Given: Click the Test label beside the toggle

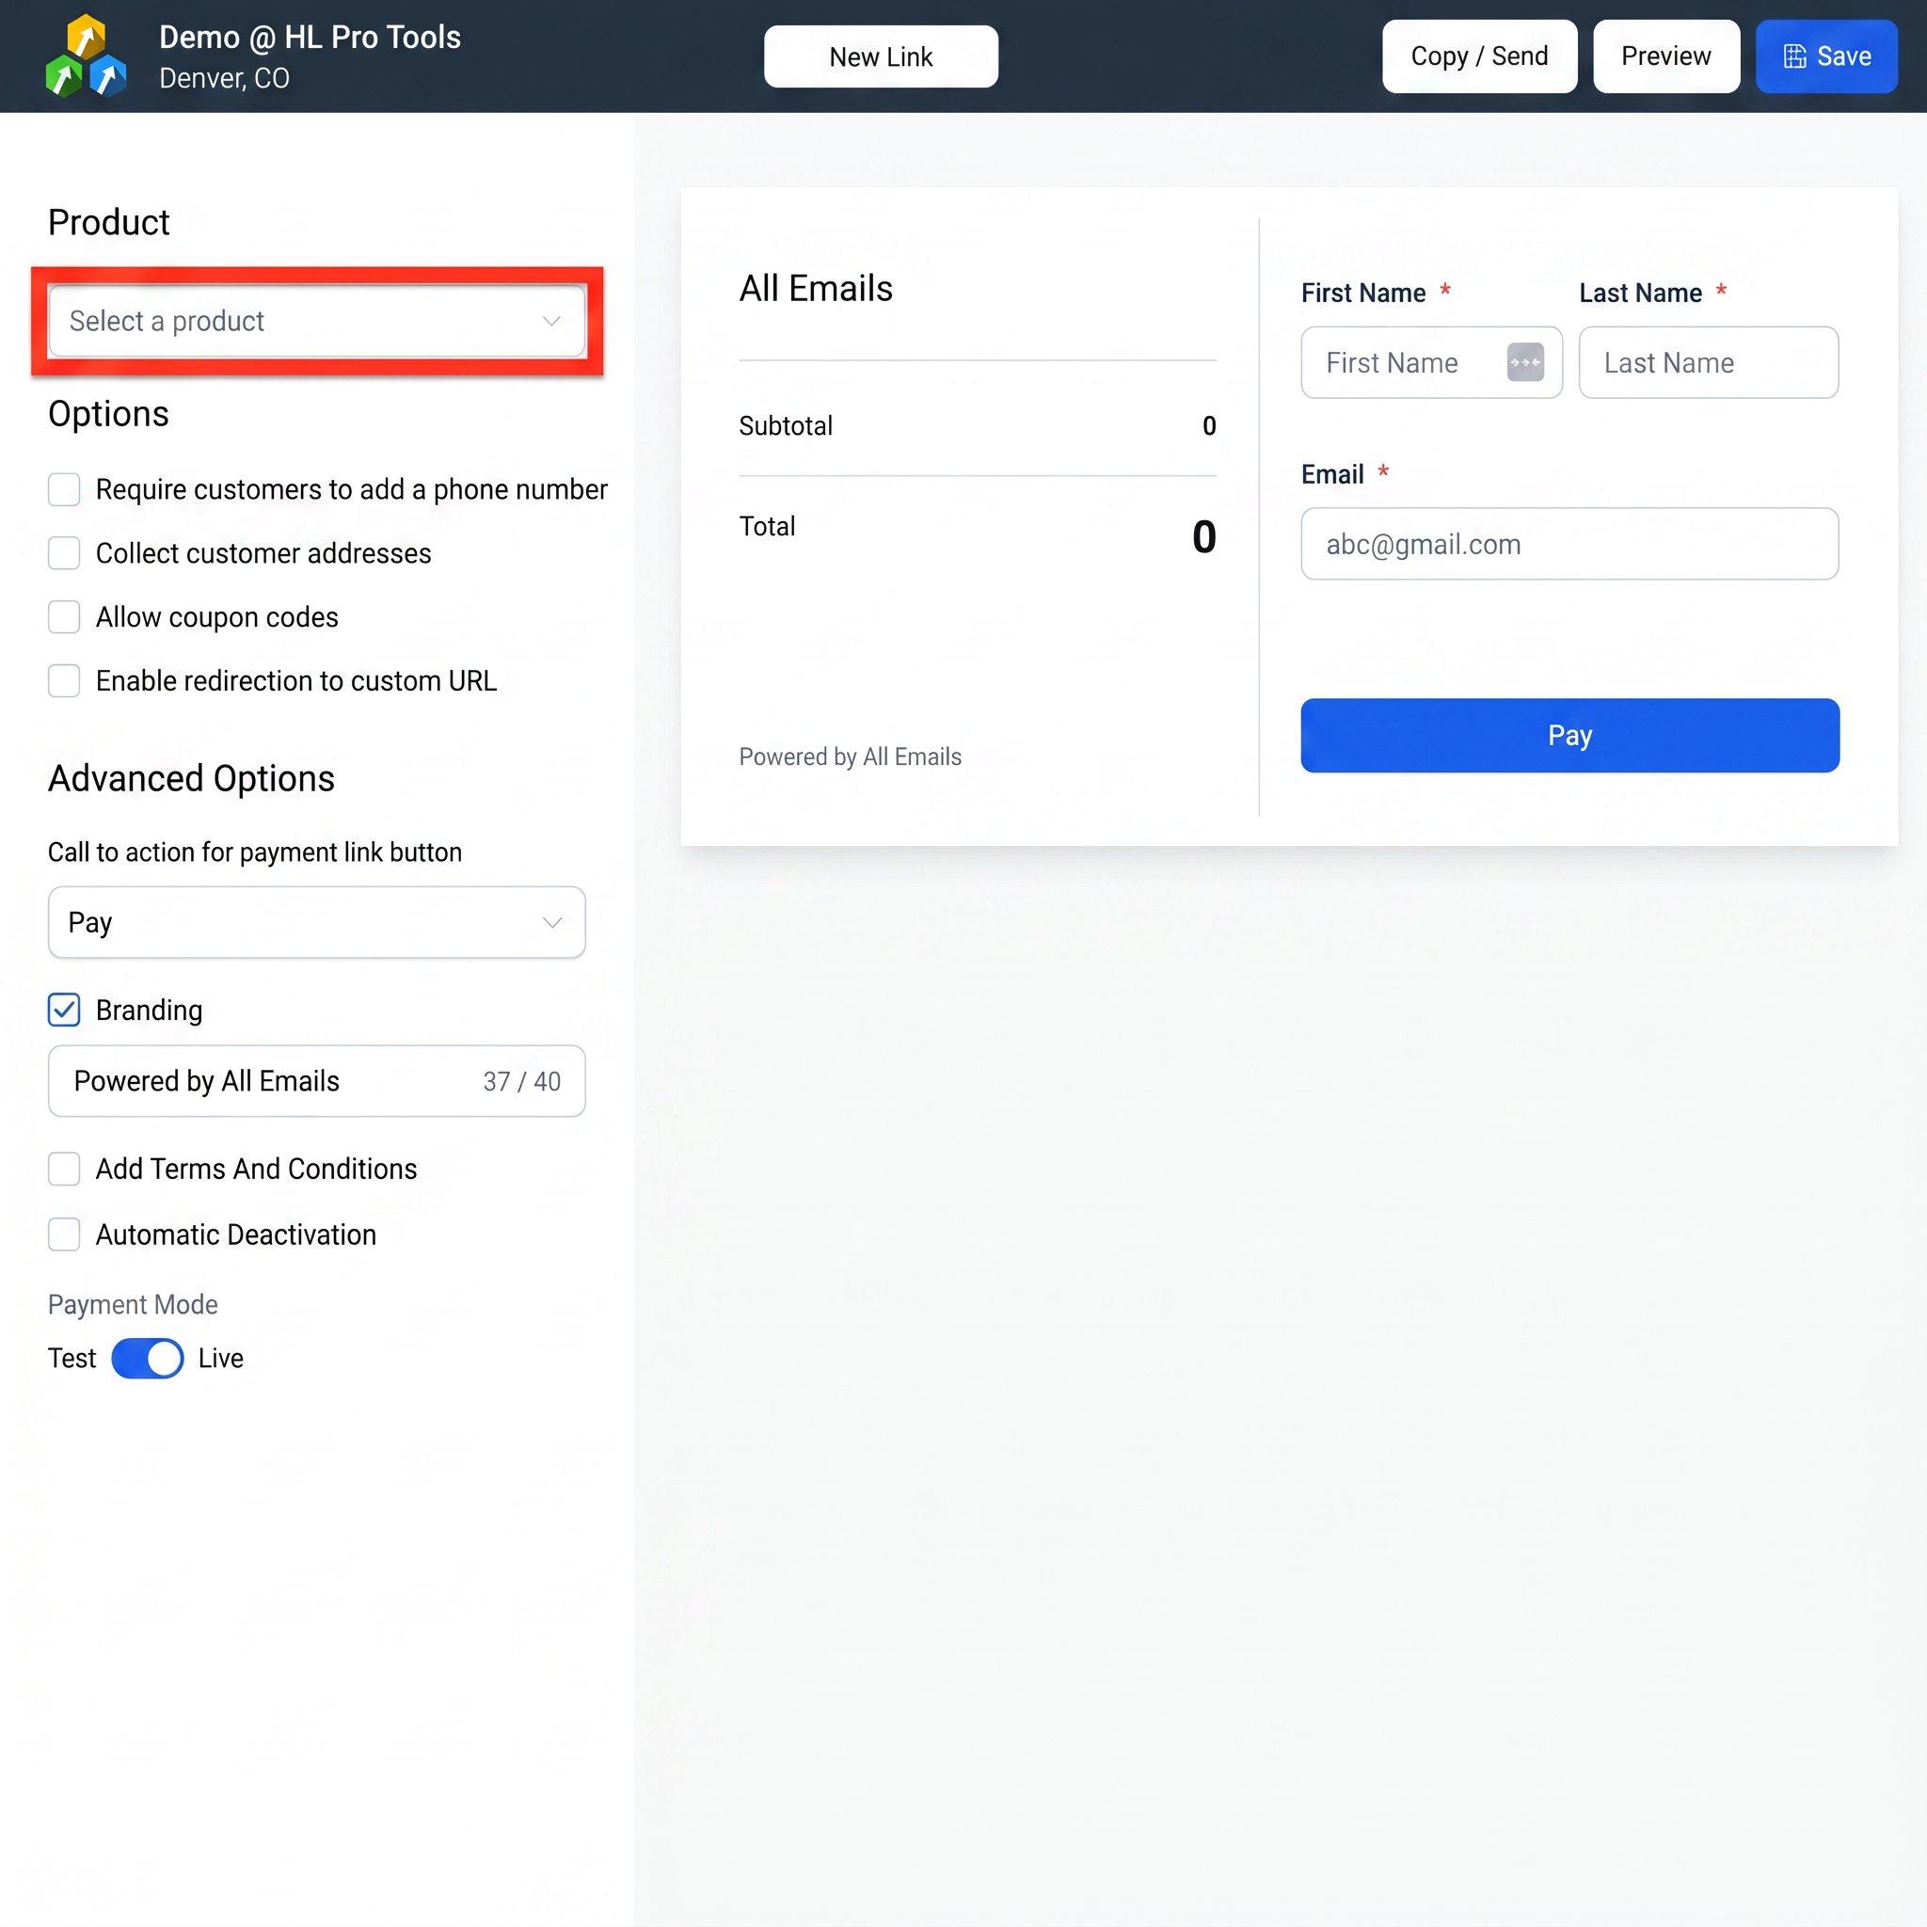Looking at the screenshot, I should point(72,1358).
